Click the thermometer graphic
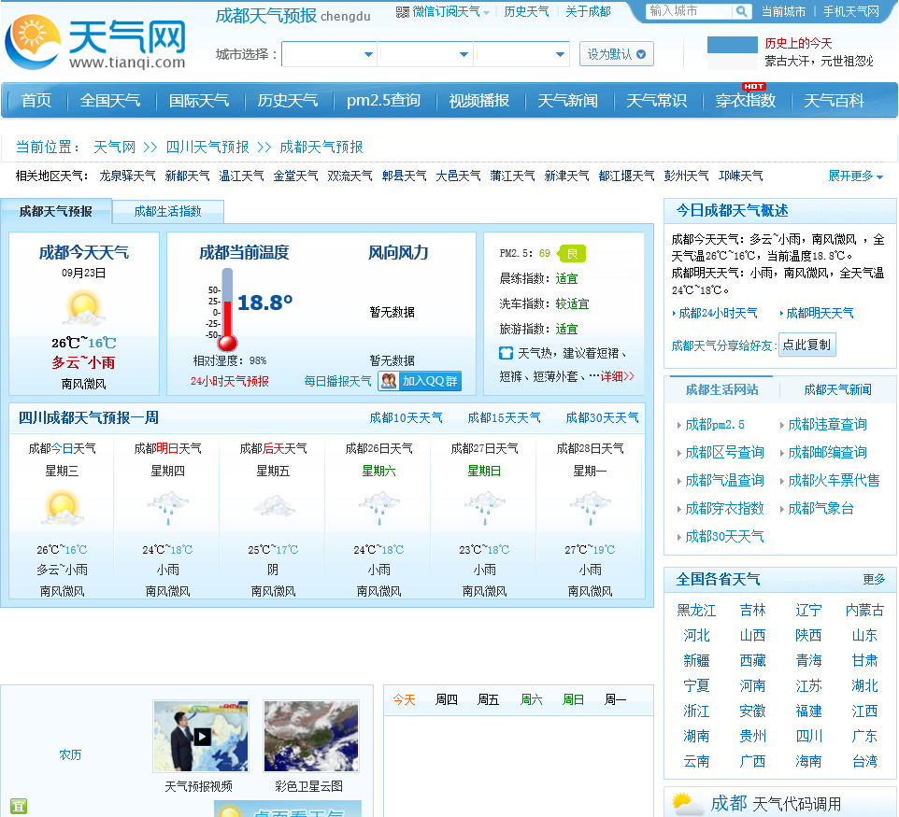899x817 pixels. (228, 309)
